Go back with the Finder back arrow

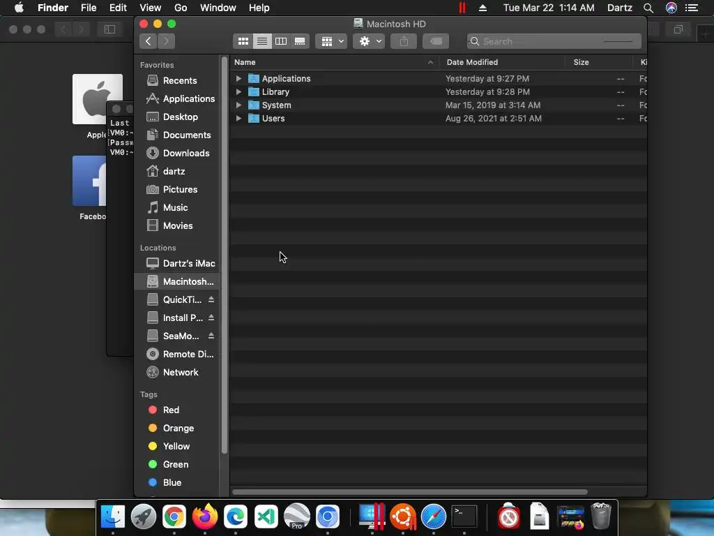pyautogui.click(x=149, y=41)
